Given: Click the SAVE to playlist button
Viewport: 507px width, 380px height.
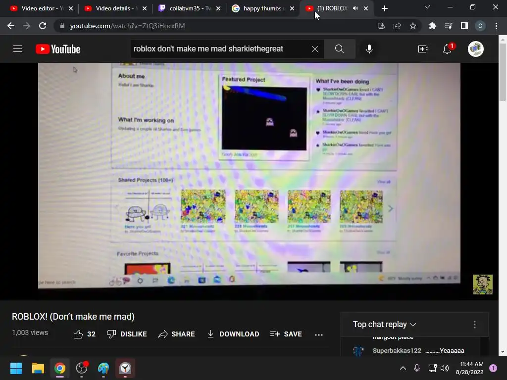Looking at the screenshot, I should pos(286,334).
